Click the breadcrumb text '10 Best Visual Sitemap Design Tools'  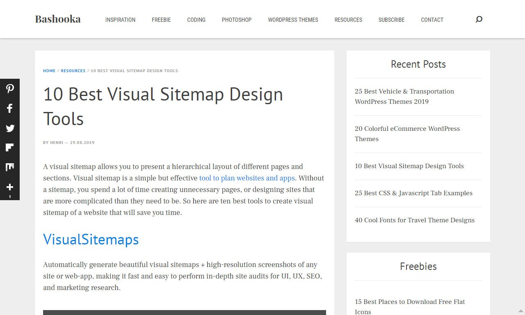tap(134, 71)
